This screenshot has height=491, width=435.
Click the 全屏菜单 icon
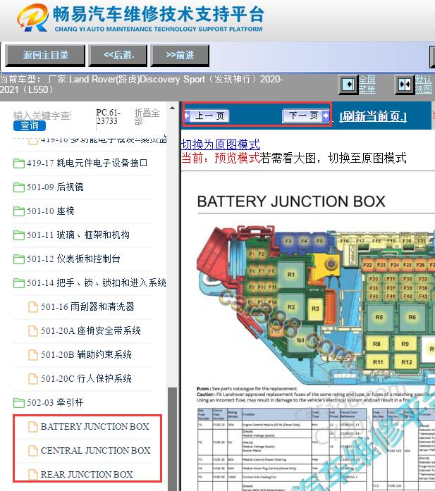click(x=348, y=85)
